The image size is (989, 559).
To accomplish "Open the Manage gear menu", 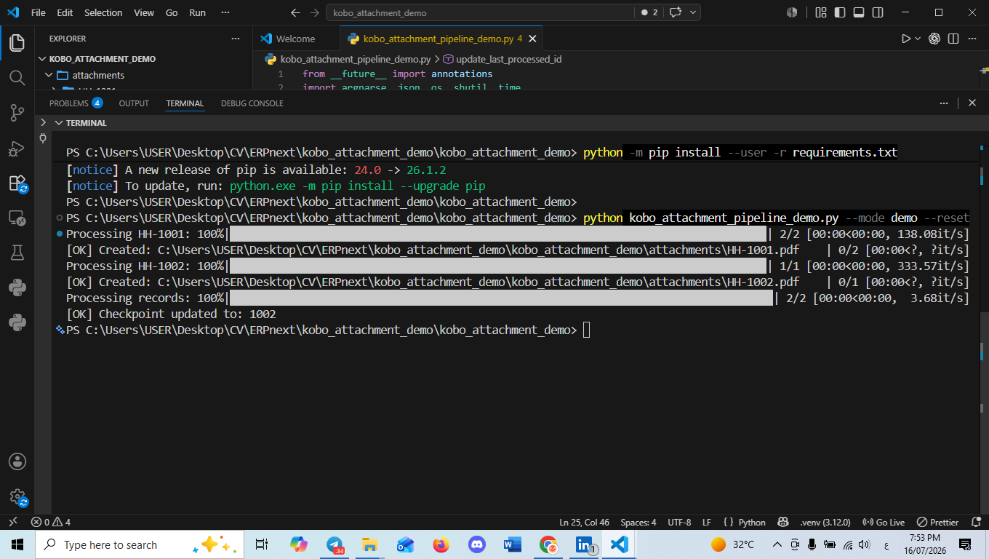I will click(x=17, y=497).
